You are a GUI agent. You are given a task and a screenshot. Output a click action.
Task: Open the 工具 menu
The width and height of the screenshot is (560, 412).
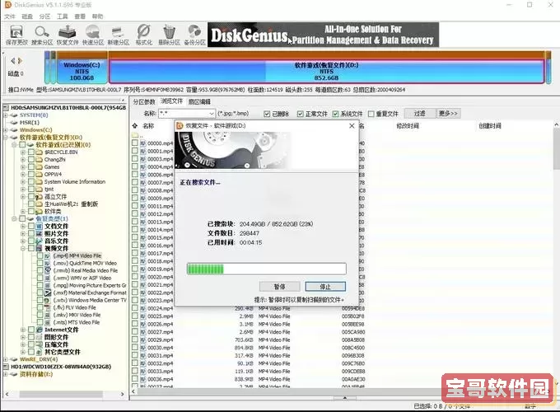(63, 16)
